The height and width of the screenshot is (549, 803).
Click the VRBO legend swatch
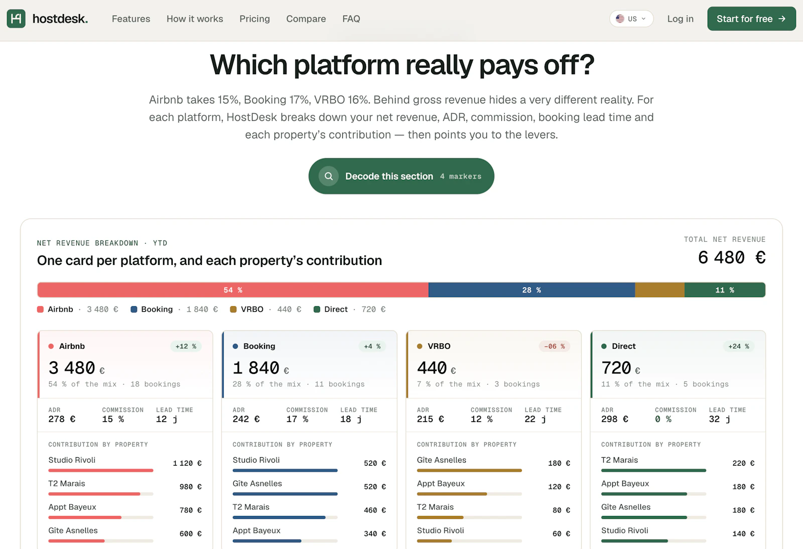233,309
